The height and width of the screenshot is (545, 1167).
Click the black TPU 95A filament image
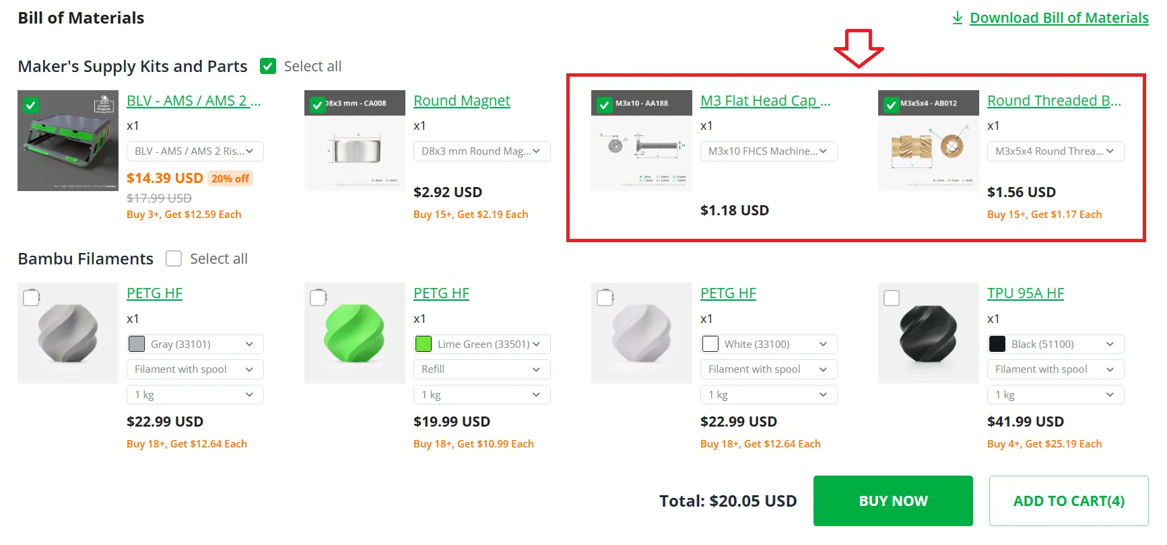coord(929,333)
